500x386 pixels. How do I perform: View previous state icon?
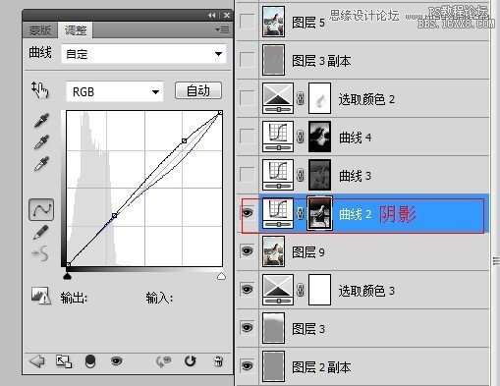click(164, 361)
